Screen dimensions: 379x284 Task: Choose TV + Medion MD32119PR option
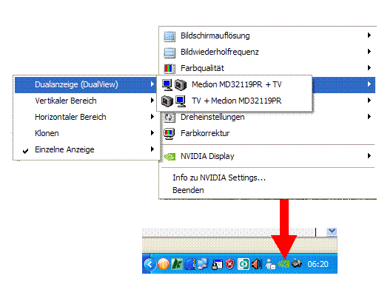click(x=235, y=101)
